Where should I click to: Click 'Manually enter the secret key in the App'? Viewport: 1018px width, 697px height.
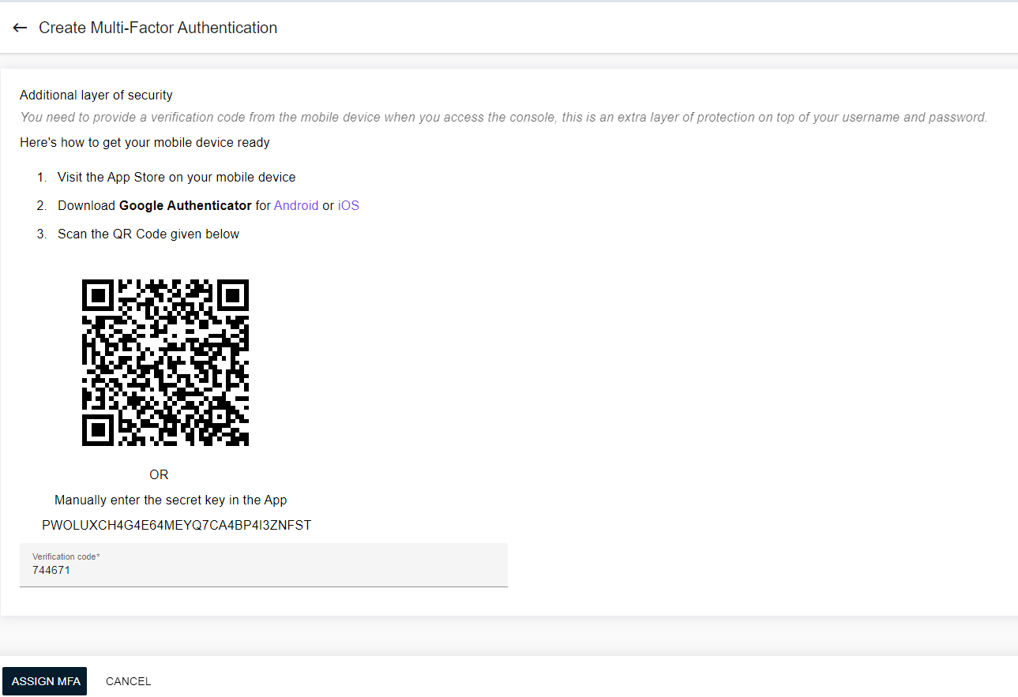(x=171, y=500)
